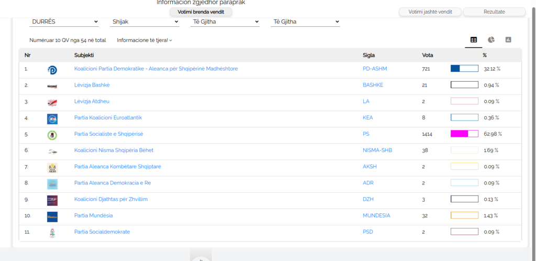The height and width of the screenshot is (261, 536).
Task: Switch to the bar chart view
Action: tap(508, 40)
